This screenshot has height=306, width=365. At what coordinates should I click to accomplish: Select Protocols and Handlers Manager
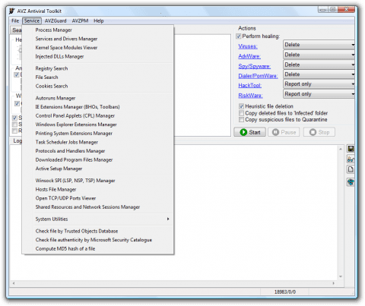[98, 151]
